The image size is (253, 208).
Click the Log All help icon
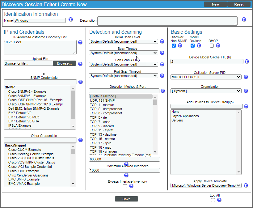pos(219,200)
